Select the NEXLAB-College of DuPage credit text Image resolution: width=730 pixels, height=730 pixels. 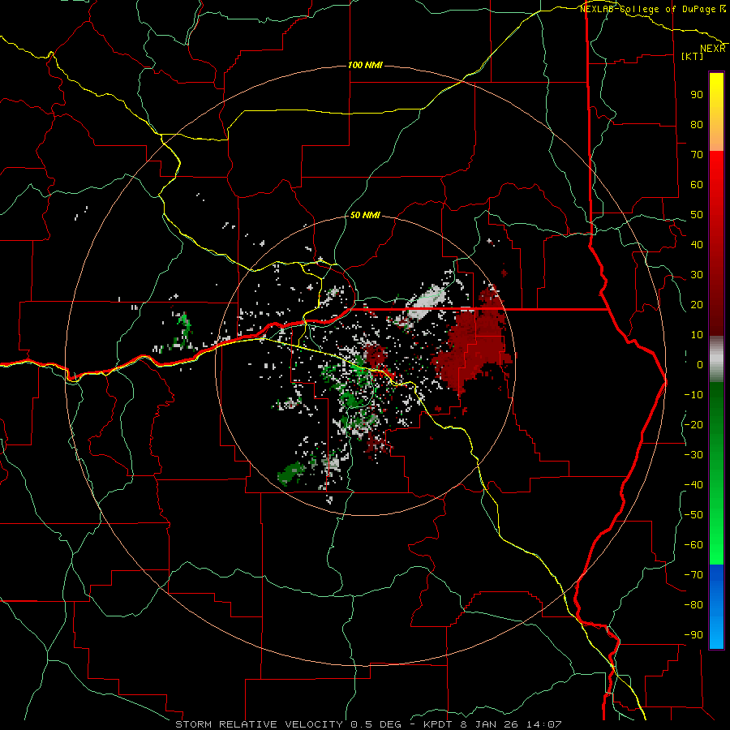coord(648,9)
